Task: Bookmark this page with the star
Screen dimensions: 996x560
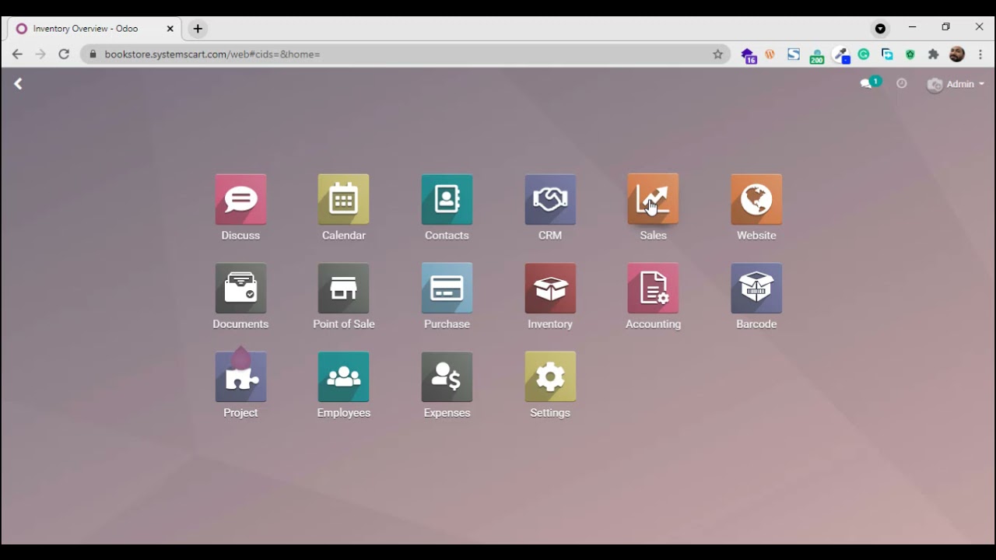Action: point(718,54)
